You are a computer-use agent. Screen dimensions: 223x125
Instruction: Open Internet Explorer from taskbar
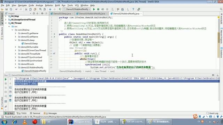click(x=15, y=122)
